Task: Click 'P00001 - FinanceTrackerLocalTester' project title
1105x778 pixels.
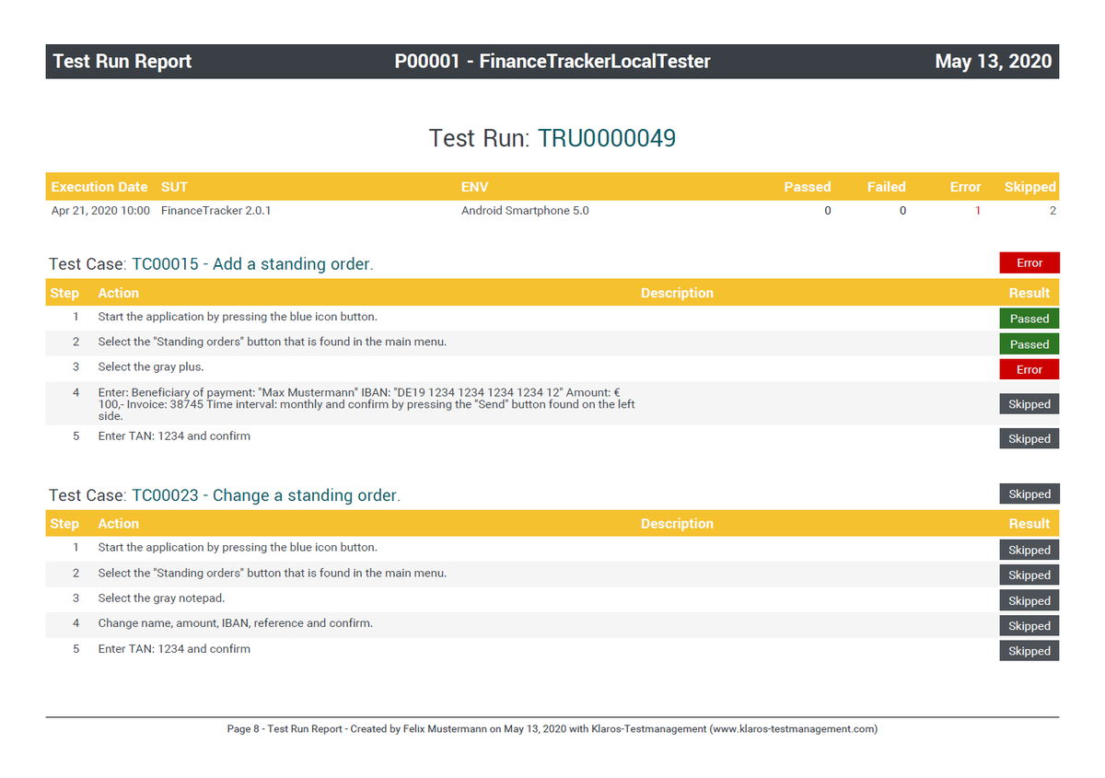Action: click(x=552, y=62)
